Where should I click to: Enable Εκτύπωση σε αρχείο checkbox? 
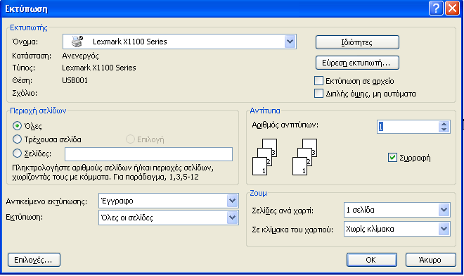tap(318, 81)
